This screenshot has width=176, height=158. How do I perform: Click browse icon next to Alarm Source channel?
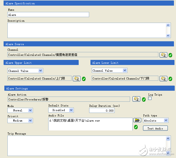(x=163, y=55)
